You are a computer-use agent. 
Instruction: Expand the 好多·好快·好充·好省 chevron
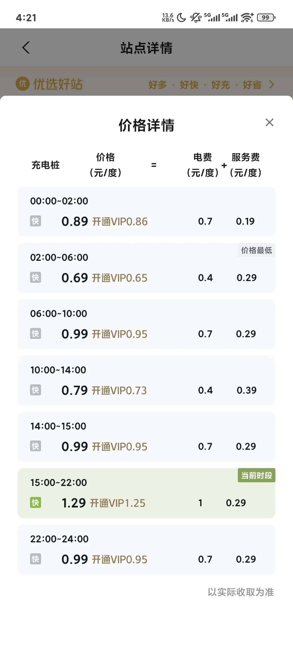pos(272,84)
